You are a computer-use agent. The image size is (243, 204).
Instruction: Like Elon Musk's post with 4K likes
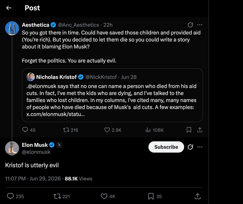click(x=108, y=196)
